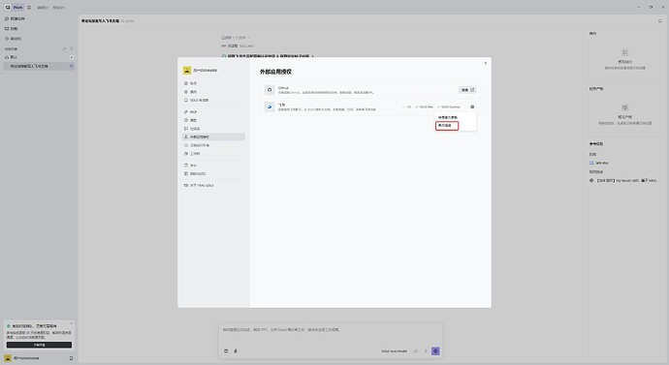669x365 pixels.
Task: Expand the files-read chevron in chat
Action: tap(249, 38)
